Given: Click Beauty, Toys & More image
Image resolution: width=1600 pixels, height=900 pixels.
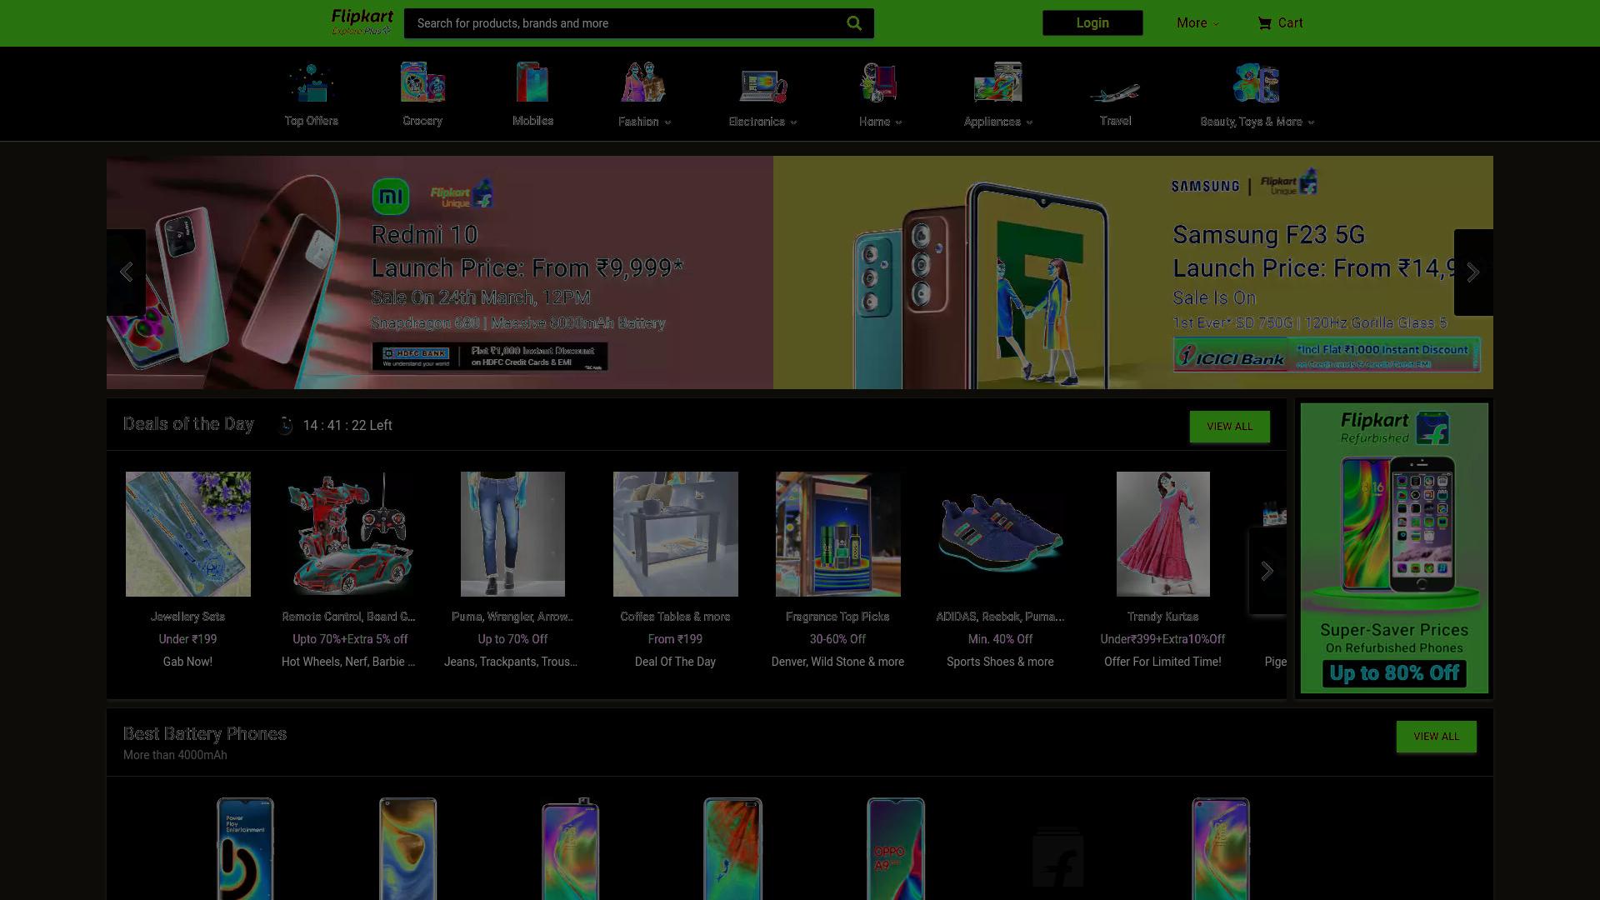Looking at the screenshot, I should point(1257,83).
